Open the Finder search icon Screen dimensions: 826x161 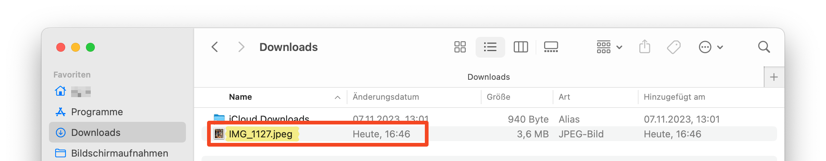[764, 47]
